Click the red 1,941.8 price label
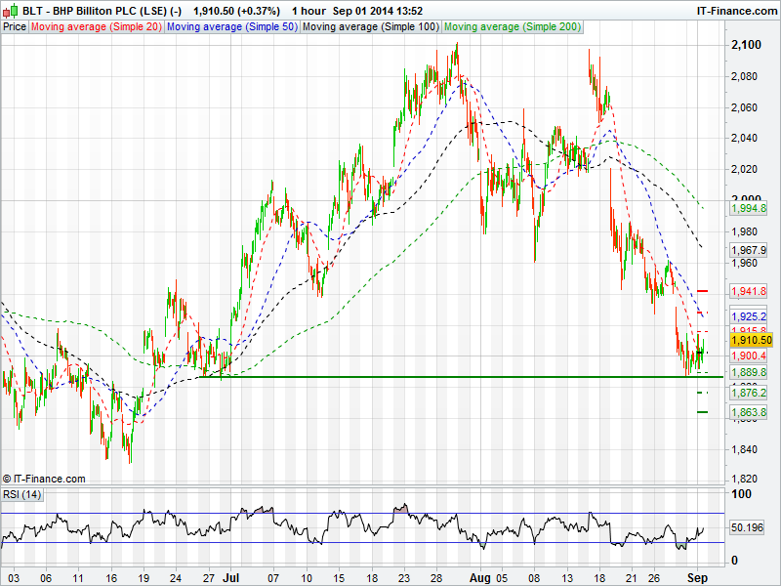The width and height of the screenshot is (781, 586). point(749,291)
